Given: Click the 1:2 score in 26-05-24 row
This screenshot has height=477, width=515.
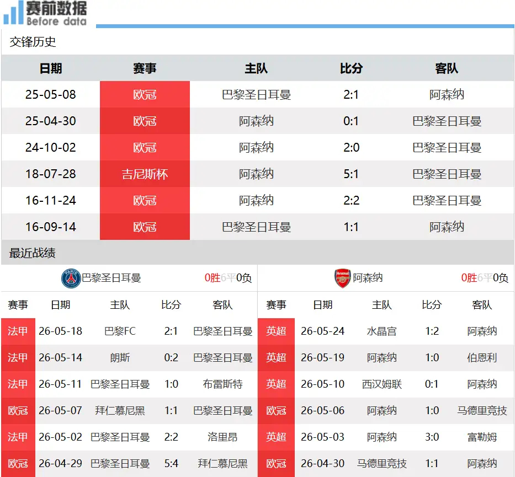Looking at the screenshot, I should (x=432, y=331).
